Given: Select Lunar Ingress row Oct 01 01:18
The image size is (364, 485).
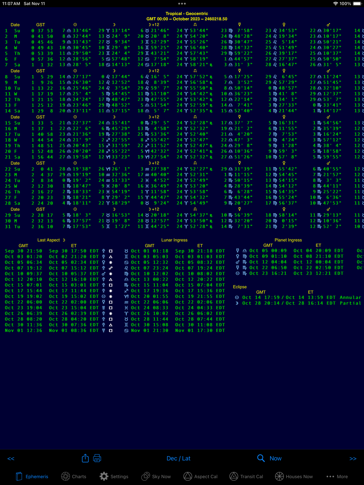Looking at the screenshot, I should coord(175,251).
